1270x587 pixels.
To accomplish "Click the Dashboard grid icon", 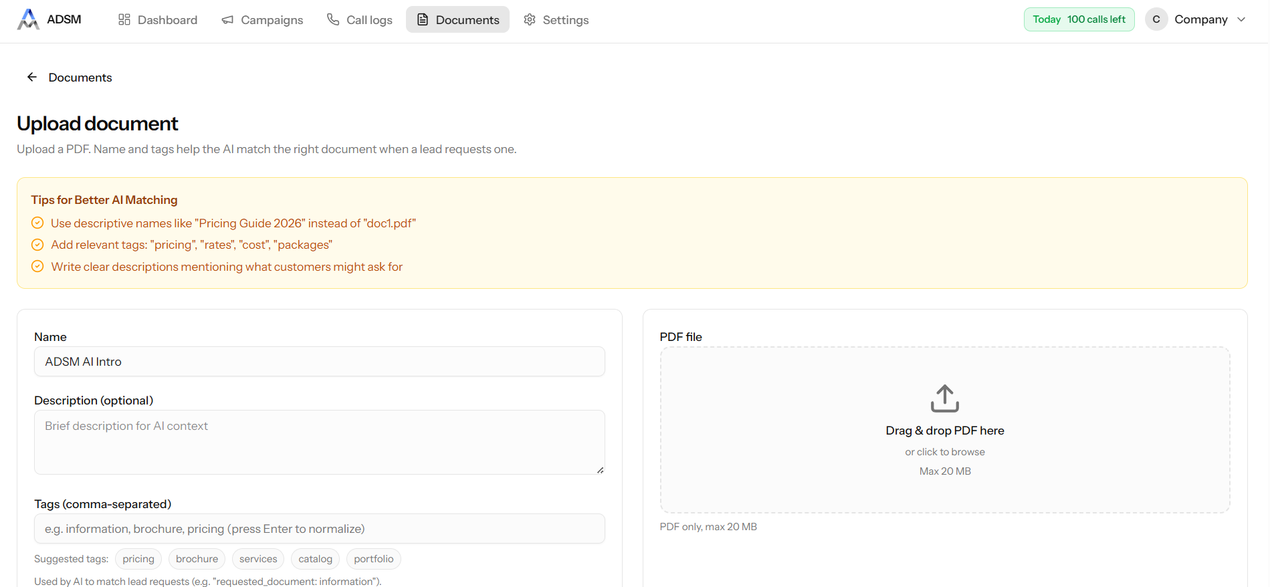I will pyautogui.click(x=124, y=19).
